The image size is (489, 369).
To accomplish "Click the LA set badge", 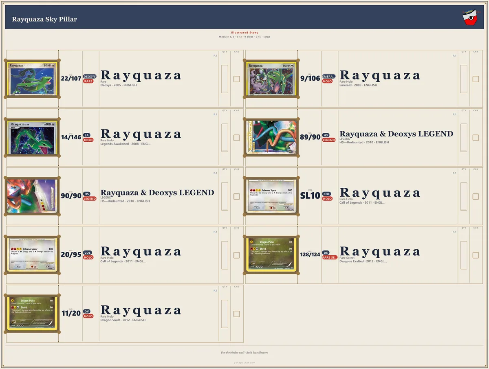I will [x=86, y=135].
